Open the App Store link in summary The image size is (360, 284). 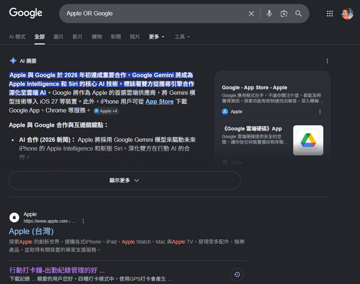(x=159, y=102)
